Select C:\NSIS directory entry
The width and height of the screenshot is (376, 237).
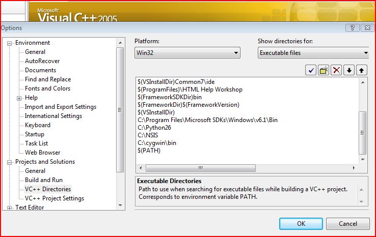(x=148, y=135)
